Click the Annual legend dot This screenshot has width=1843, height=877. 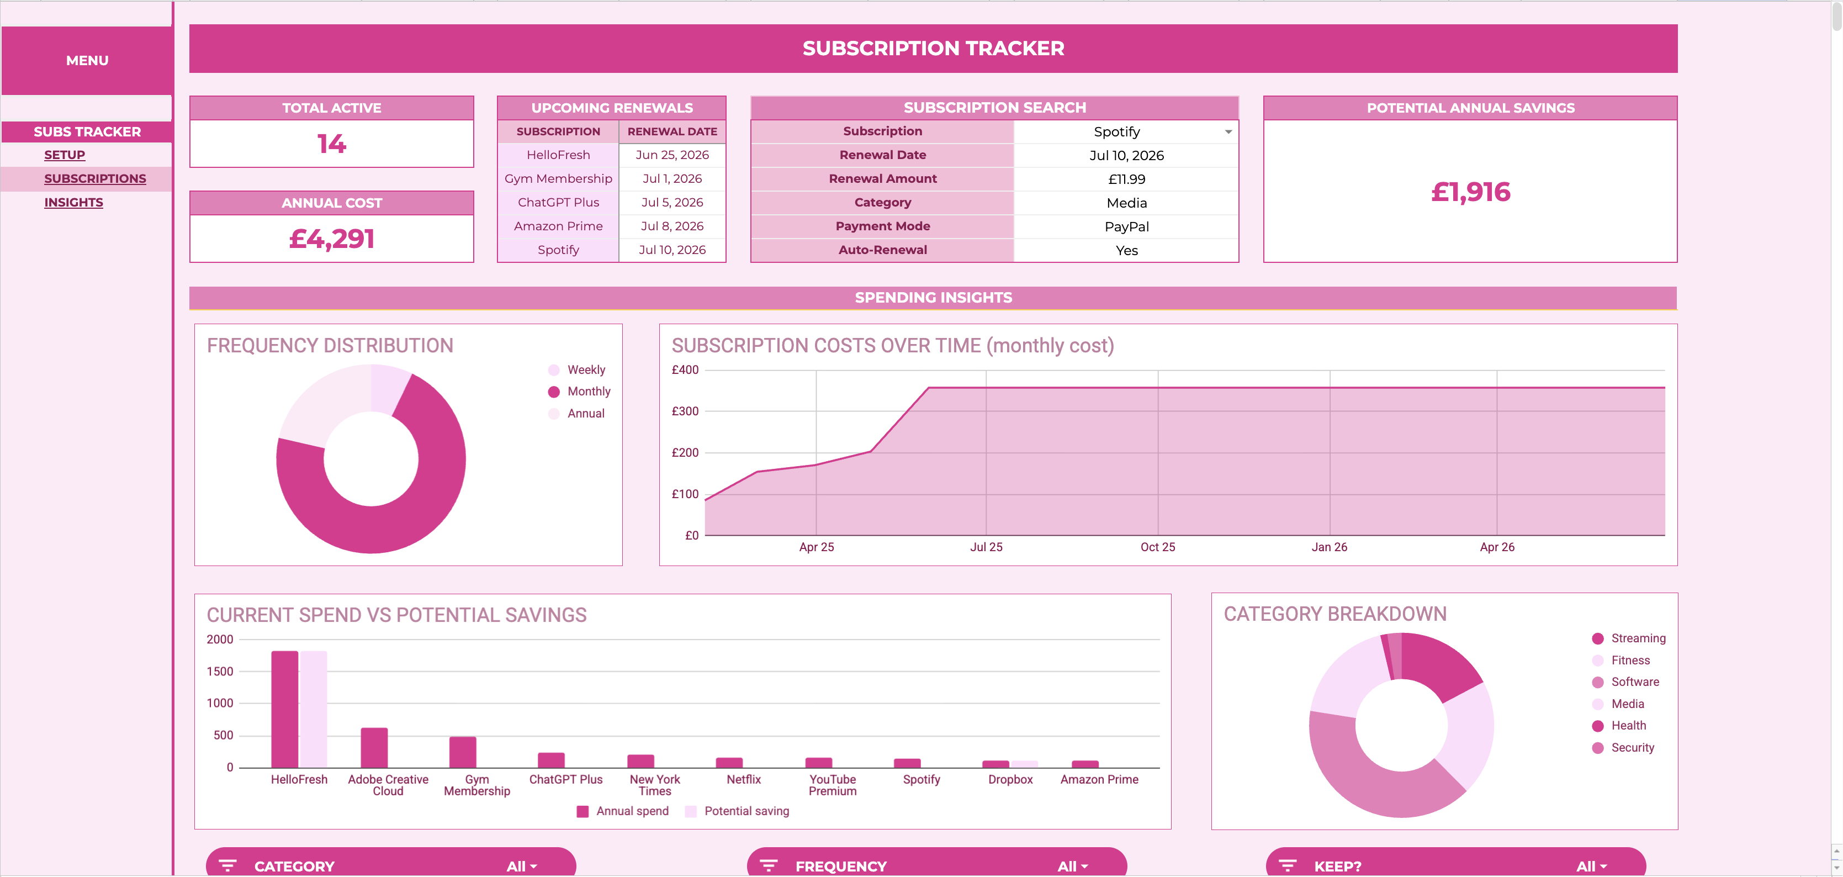(554, 414)
